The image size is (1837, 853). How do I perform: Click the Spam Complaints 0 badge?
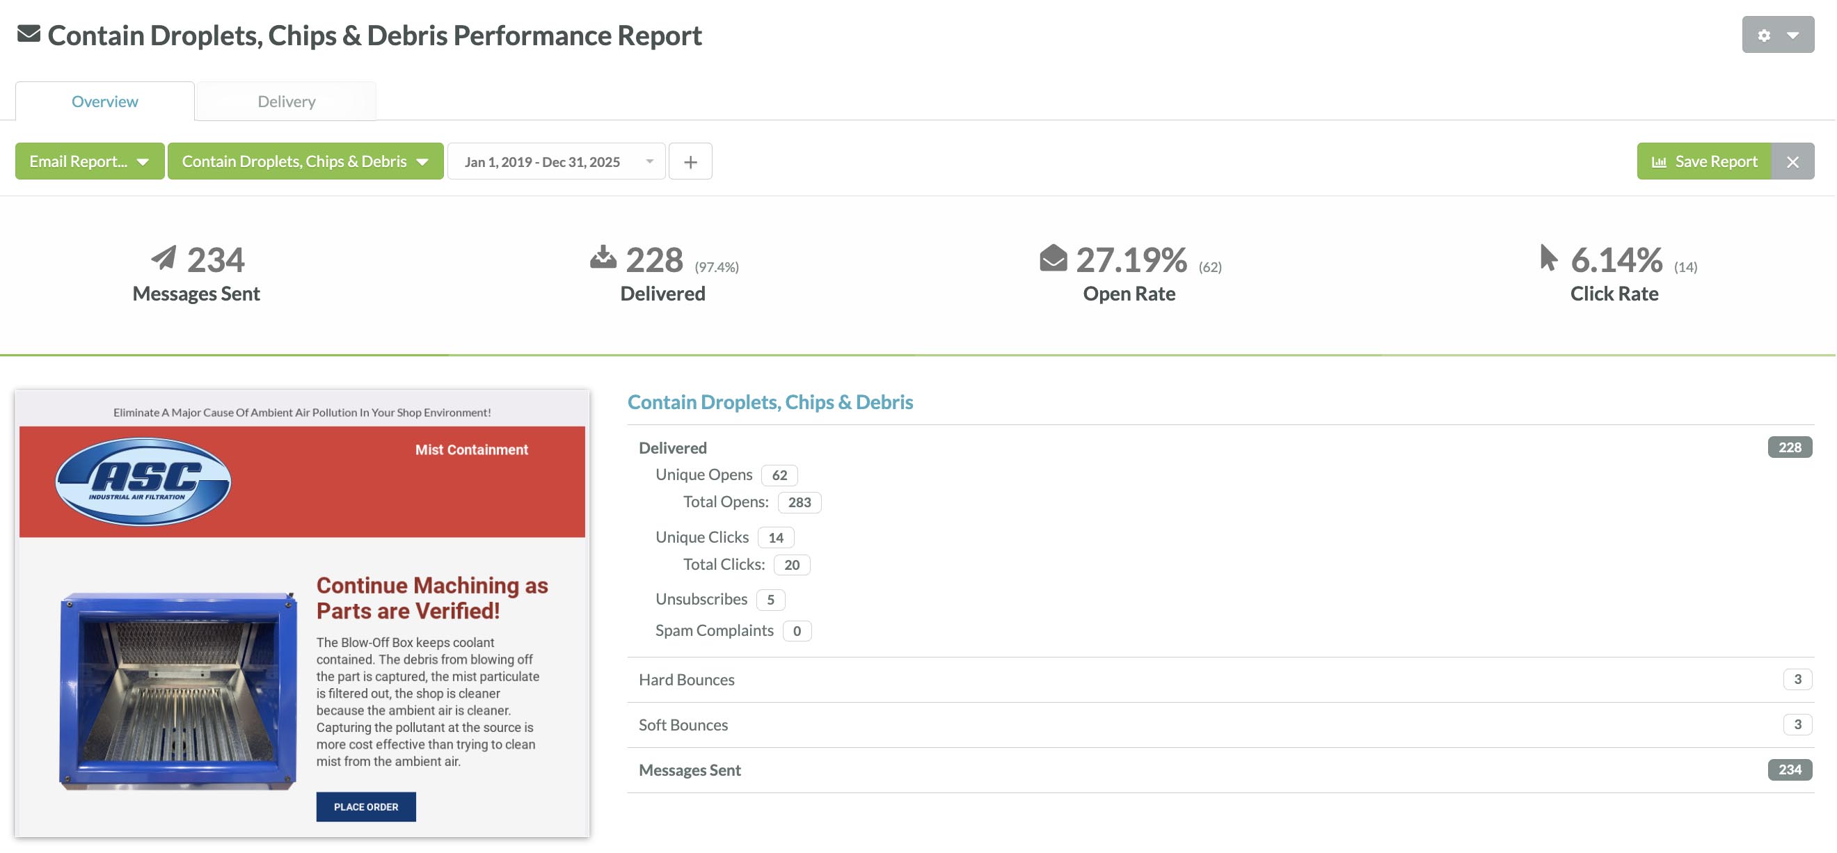click(x=797, y=630)
